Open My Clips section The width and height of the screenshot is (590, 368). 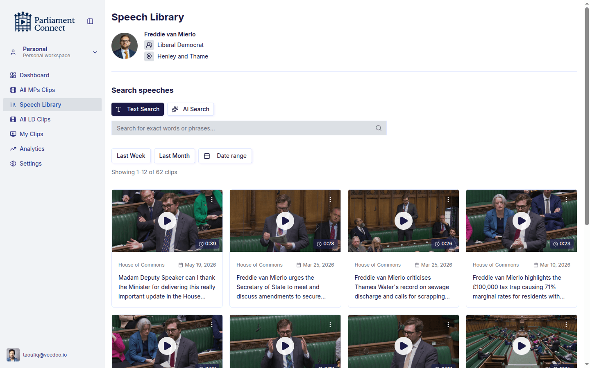(x=52, y=134)
